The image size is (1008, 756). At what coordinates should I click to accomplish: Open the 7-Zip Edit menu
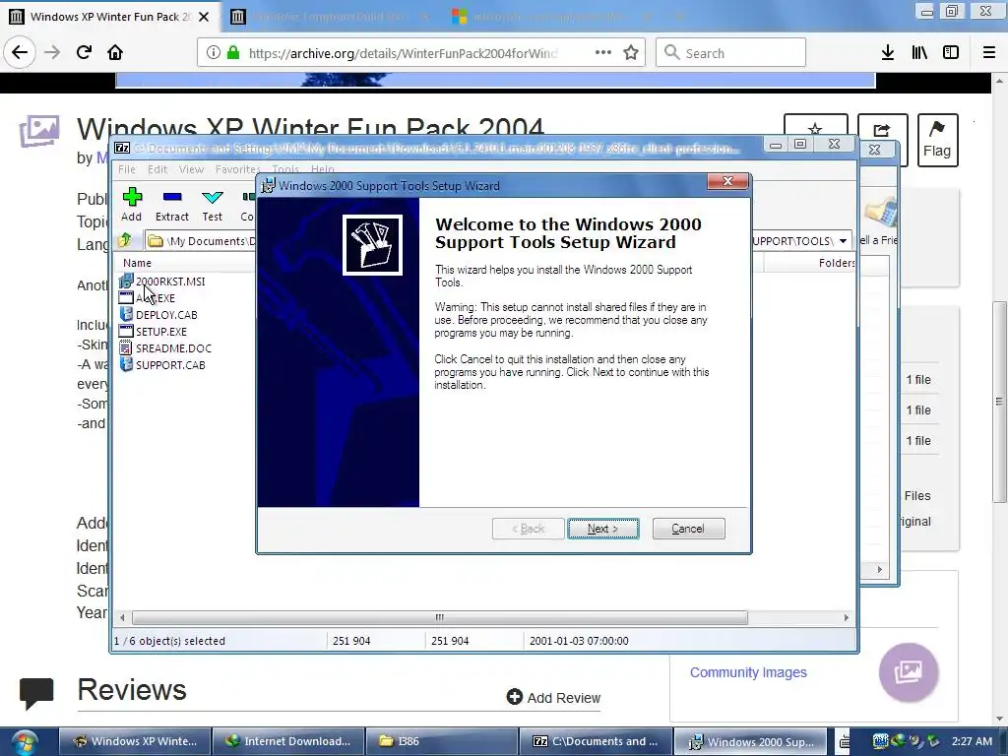tap(157, 169)
